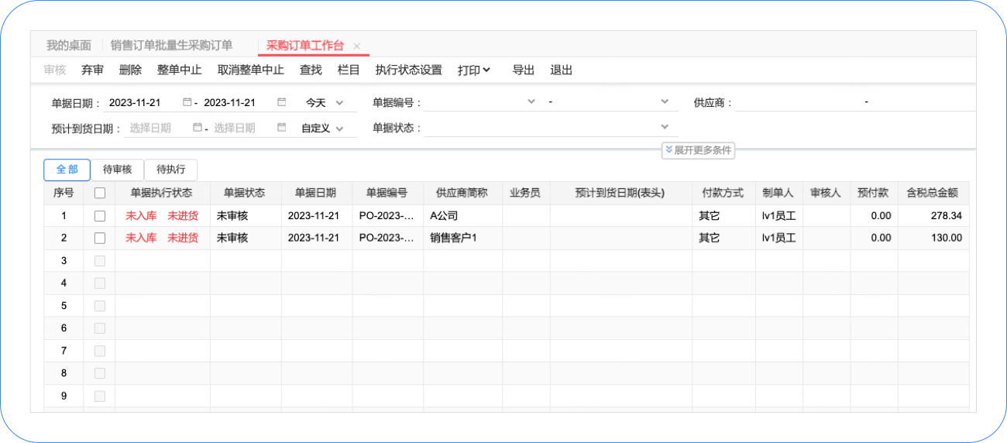
Task: Click the 弃审 toolbar button
Action: 92,70
